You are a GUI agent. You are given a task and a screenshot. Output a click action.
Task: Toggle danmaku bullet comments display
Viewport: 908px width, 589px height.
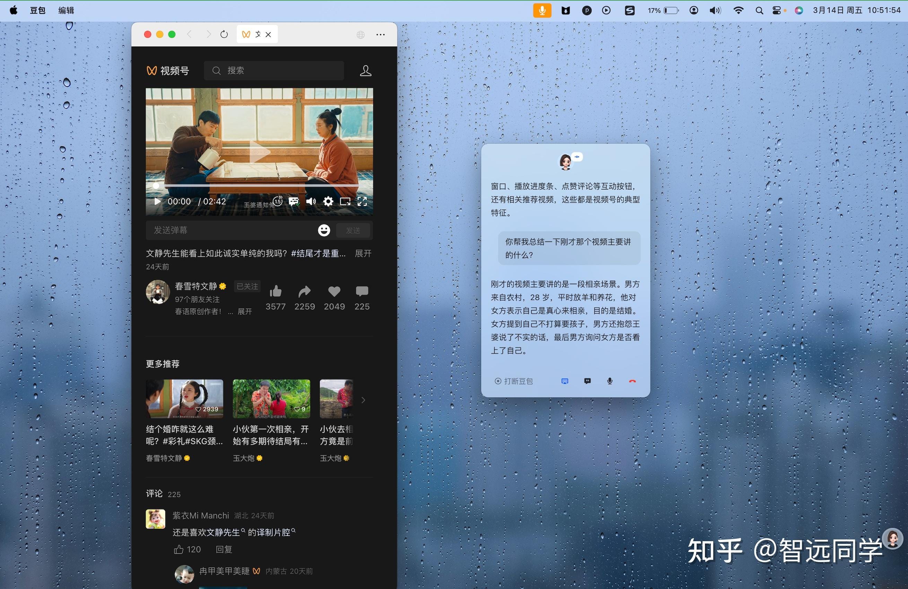point(294,201)
